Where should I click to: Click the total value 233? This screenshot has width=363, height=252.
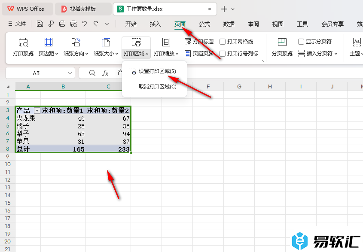pyautogui.click(x=108, y=149)
